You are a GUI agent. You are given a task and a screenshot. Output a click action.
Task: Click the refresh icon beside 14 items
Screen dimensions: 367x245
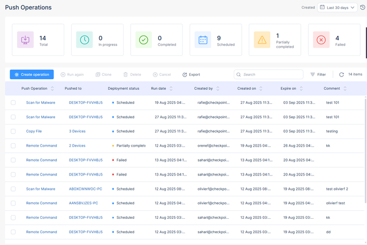pos(341,74)
